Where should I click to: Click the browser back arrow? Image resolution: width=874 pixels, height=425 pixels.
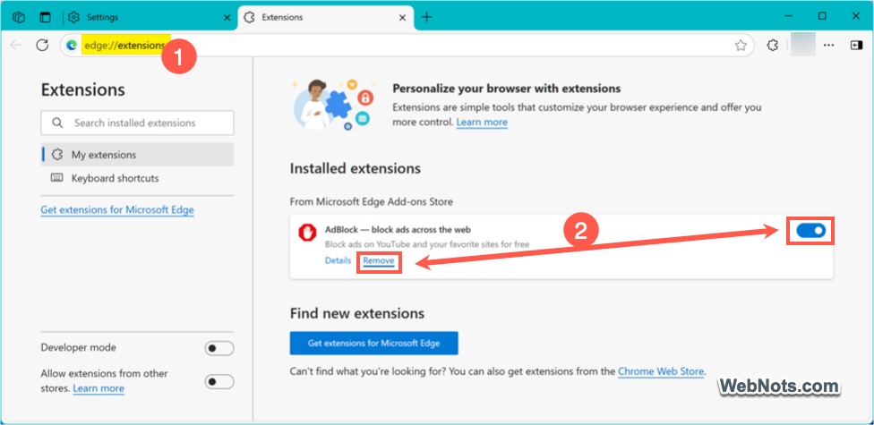tap(15, 45)
